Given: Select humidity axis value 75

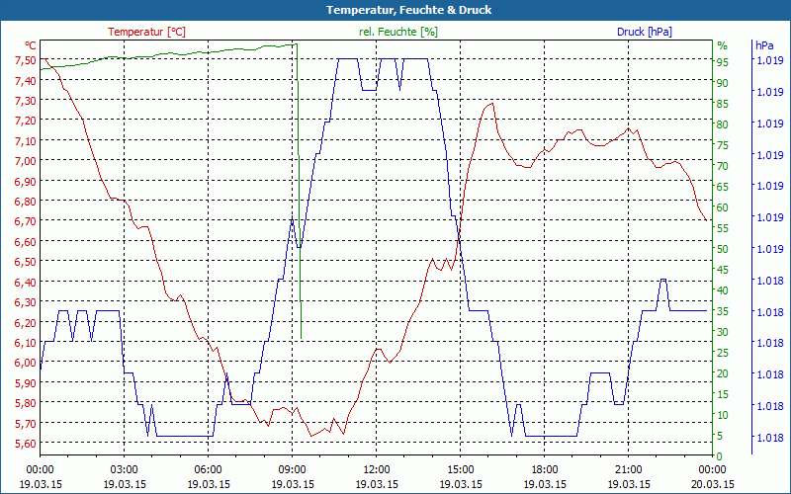Looking at the screenshot, I should pyautogui.click(x=723, y=145).
